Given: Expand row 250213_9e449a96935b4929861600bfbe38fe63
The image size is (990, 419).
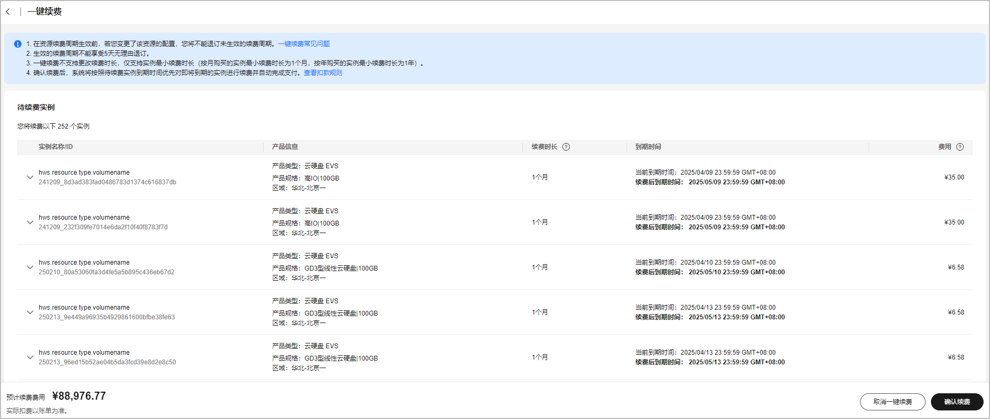Looking at the screenshot, I should point(30,312).
